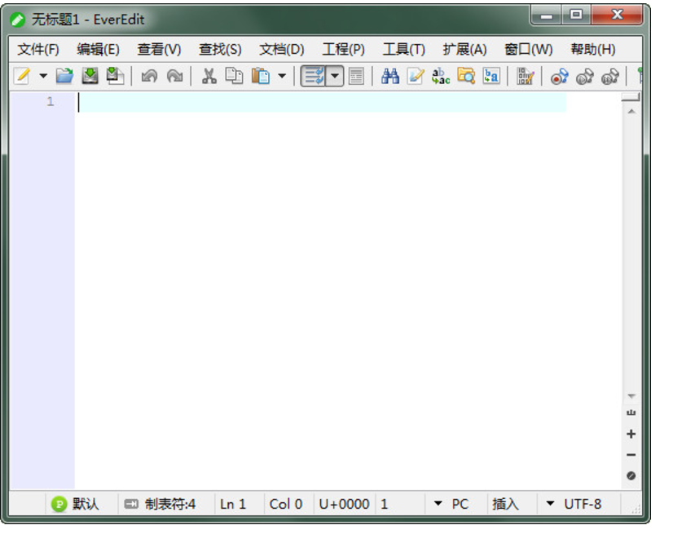Toggle word wrap toolbar button
This screenshot has width=673, height=534.
[x=313, y=77]
